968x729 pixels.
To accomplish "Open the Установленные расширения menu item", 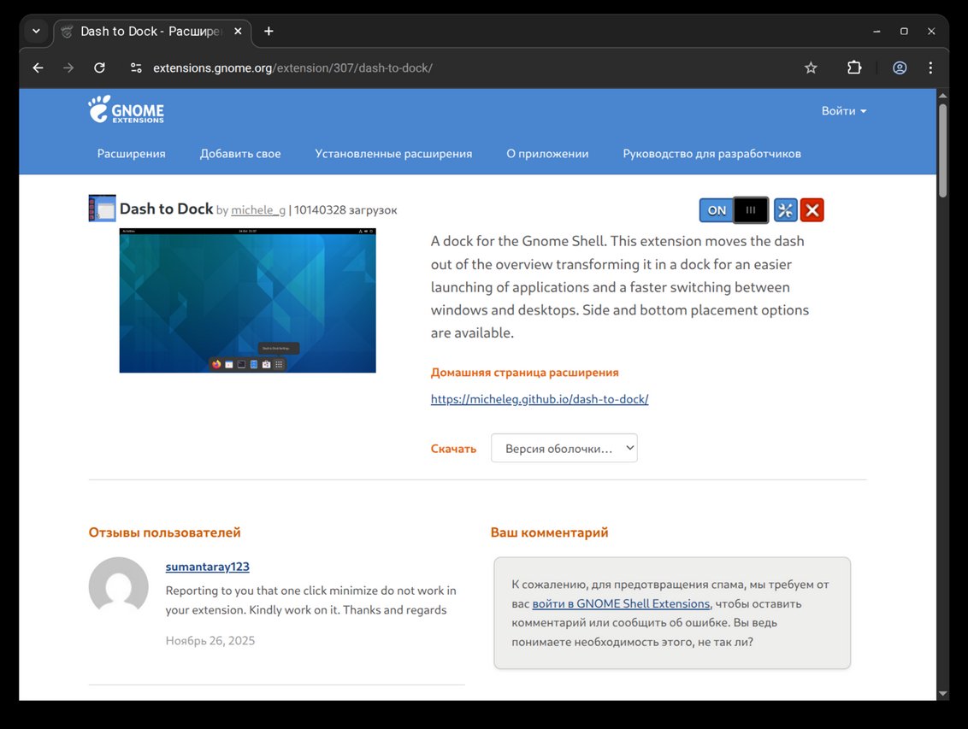I will point(393,154).
